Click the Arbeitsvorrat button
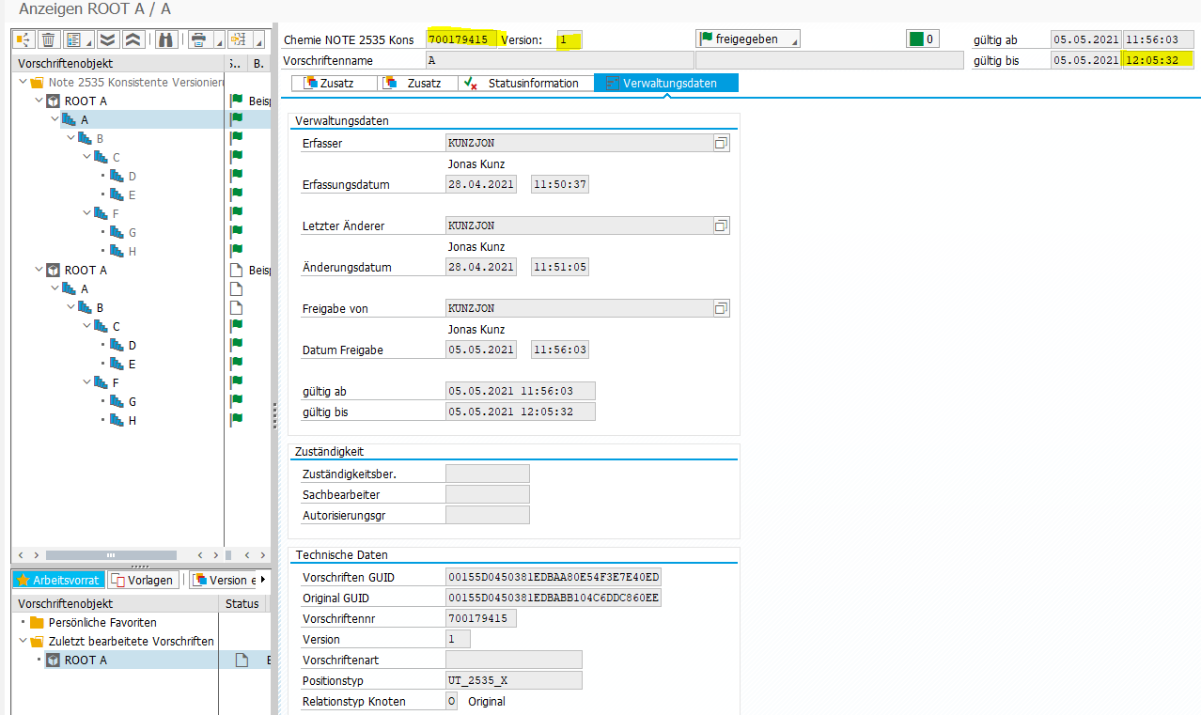The image size is (1201, 715). (x=57, y=580)
